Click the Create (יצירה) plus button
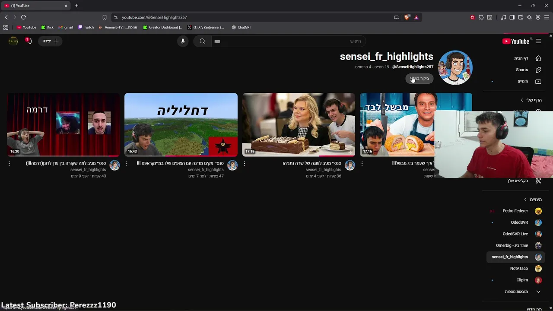Viewport: 553px width, 311px height. 51,41
